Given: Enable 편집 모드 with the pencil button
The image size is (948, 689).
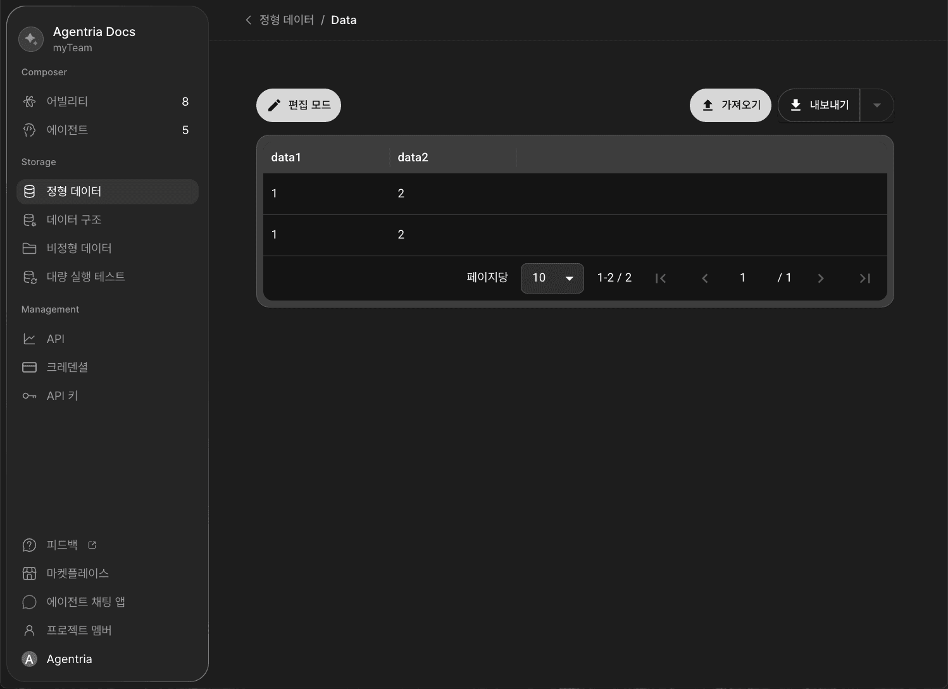Looking at the screenshot, I should [299, 105].
